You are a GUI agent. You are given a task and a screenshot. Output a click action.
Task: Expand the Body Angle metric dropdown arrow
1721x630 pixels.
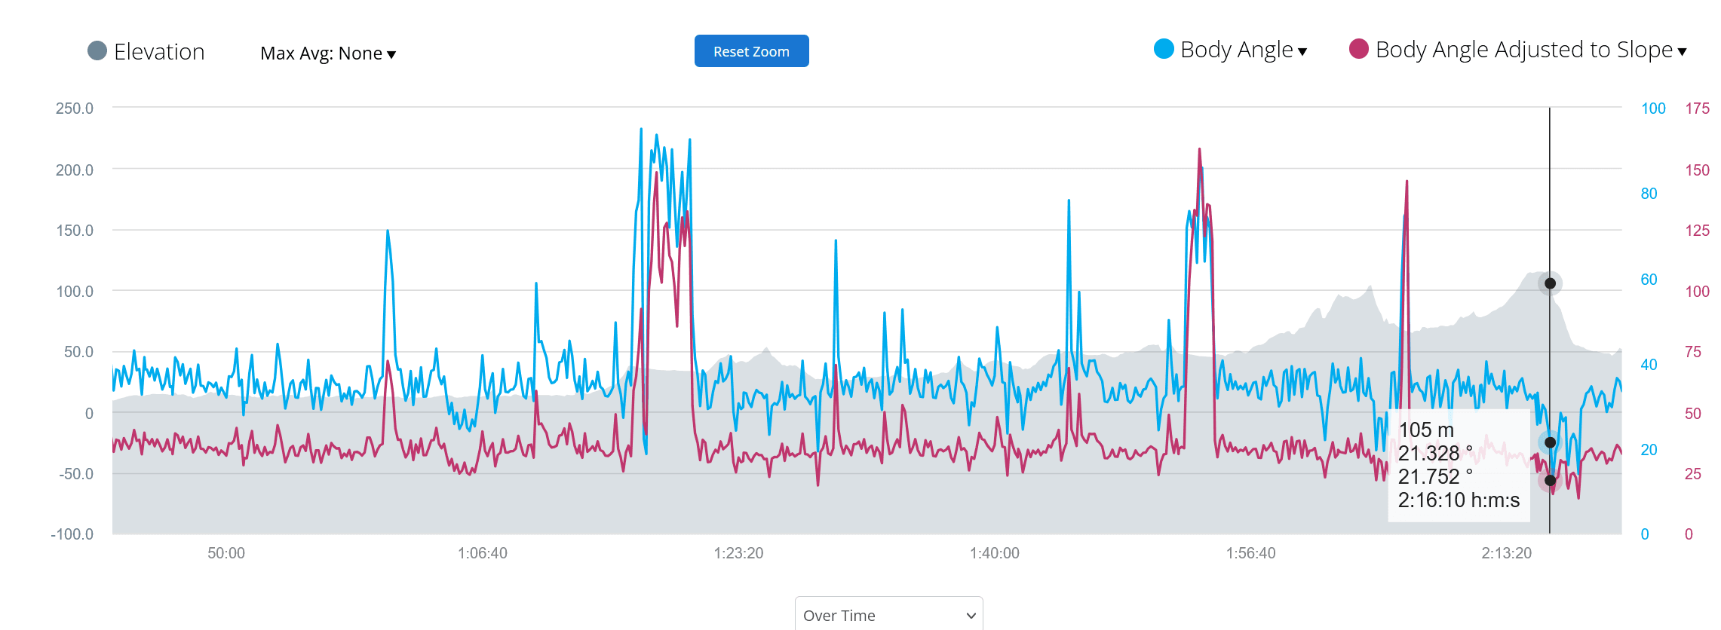point(1302,51)
